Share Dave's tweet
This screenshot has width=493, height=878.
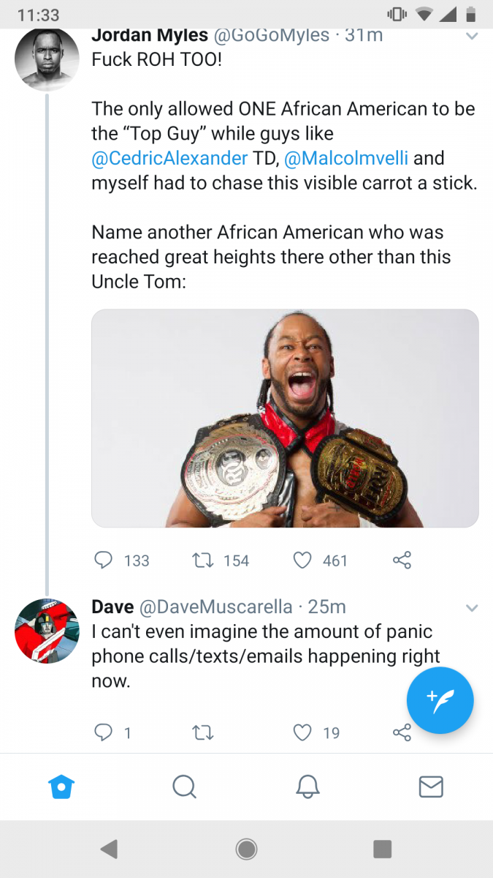[x=402, y=732]
